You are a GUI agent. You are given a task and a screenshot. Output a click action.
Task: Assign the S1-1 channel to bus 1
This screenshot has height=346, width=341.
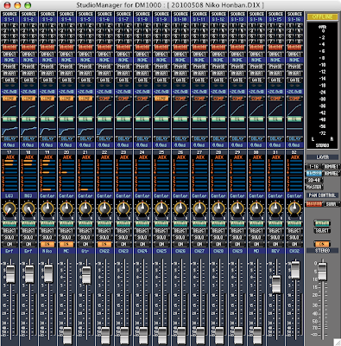tap(6, 26)
